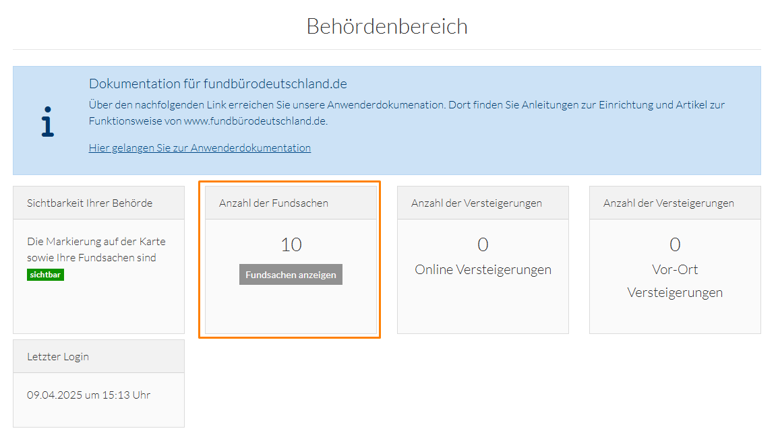Image resolution: width=778 pixels, height=435 pixels.
Task: Click the documentation description paragraph in info box
Action: click(407, 113)
